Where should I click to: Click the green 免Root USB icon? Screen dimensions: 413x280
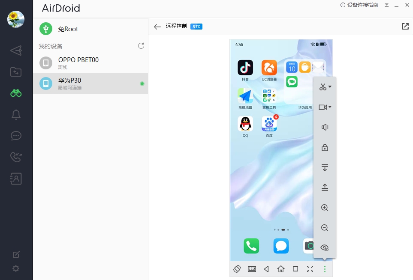tap(46, 29)
